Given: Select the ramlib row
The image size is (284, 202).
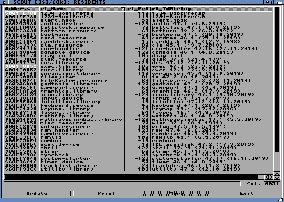Looking at the screenshot, I should coord(138,137).
